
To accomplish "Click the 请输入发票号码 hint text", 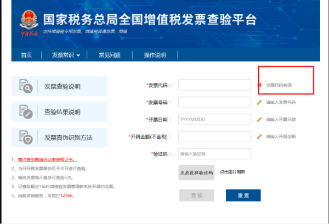I will [x=281, y=102].
